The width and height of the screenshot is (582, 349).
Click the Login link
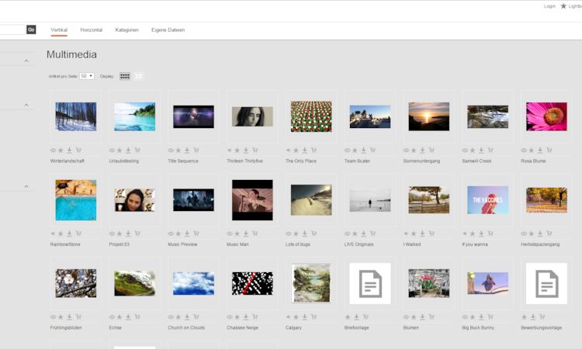549,6
